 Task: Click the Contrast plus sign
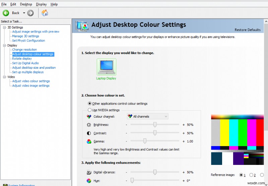184,133
